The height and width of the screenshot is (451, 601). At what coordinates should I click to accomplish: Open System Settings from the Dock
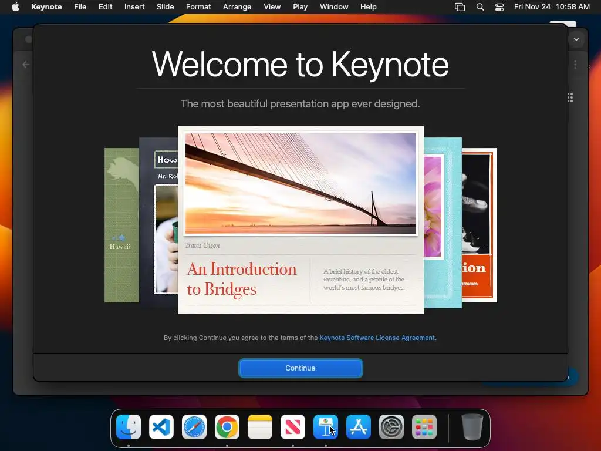[x=391, y=427]
